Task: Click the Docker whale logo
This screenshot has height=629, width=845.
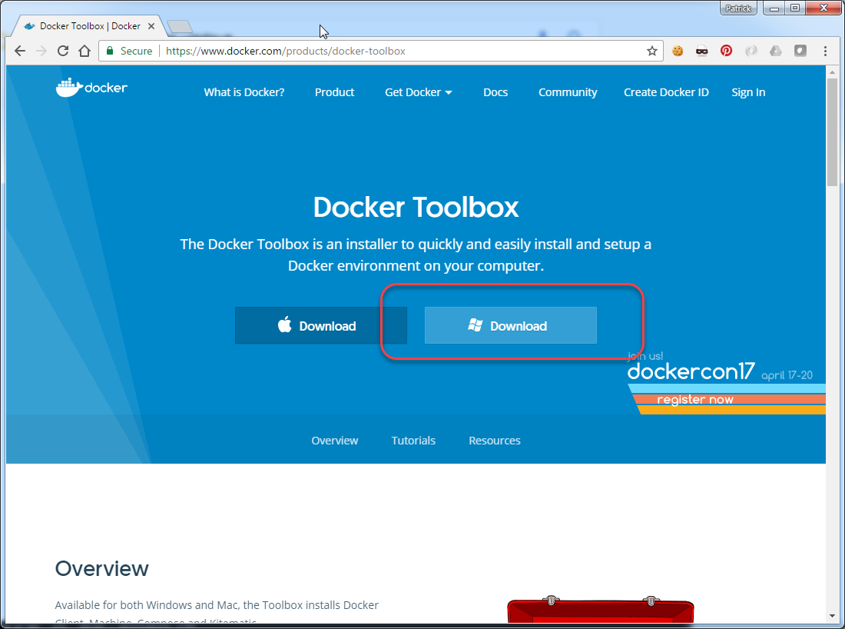Action: (91, 87)
